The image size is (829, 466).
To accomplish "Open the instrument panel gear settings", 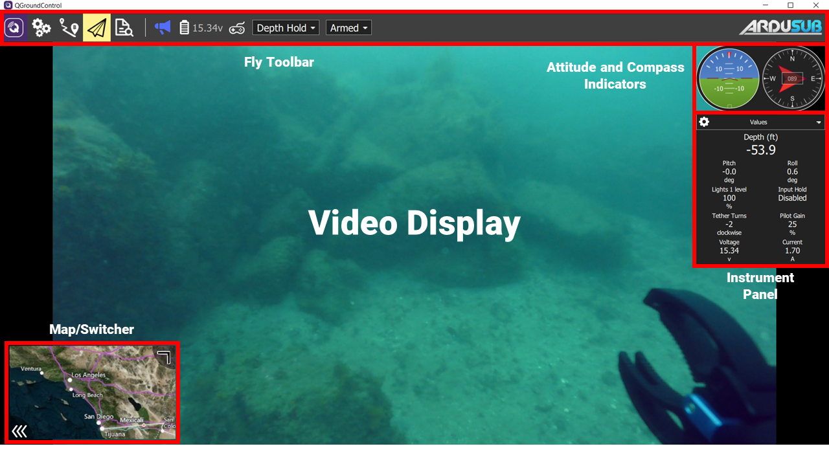I will (704, 122).
